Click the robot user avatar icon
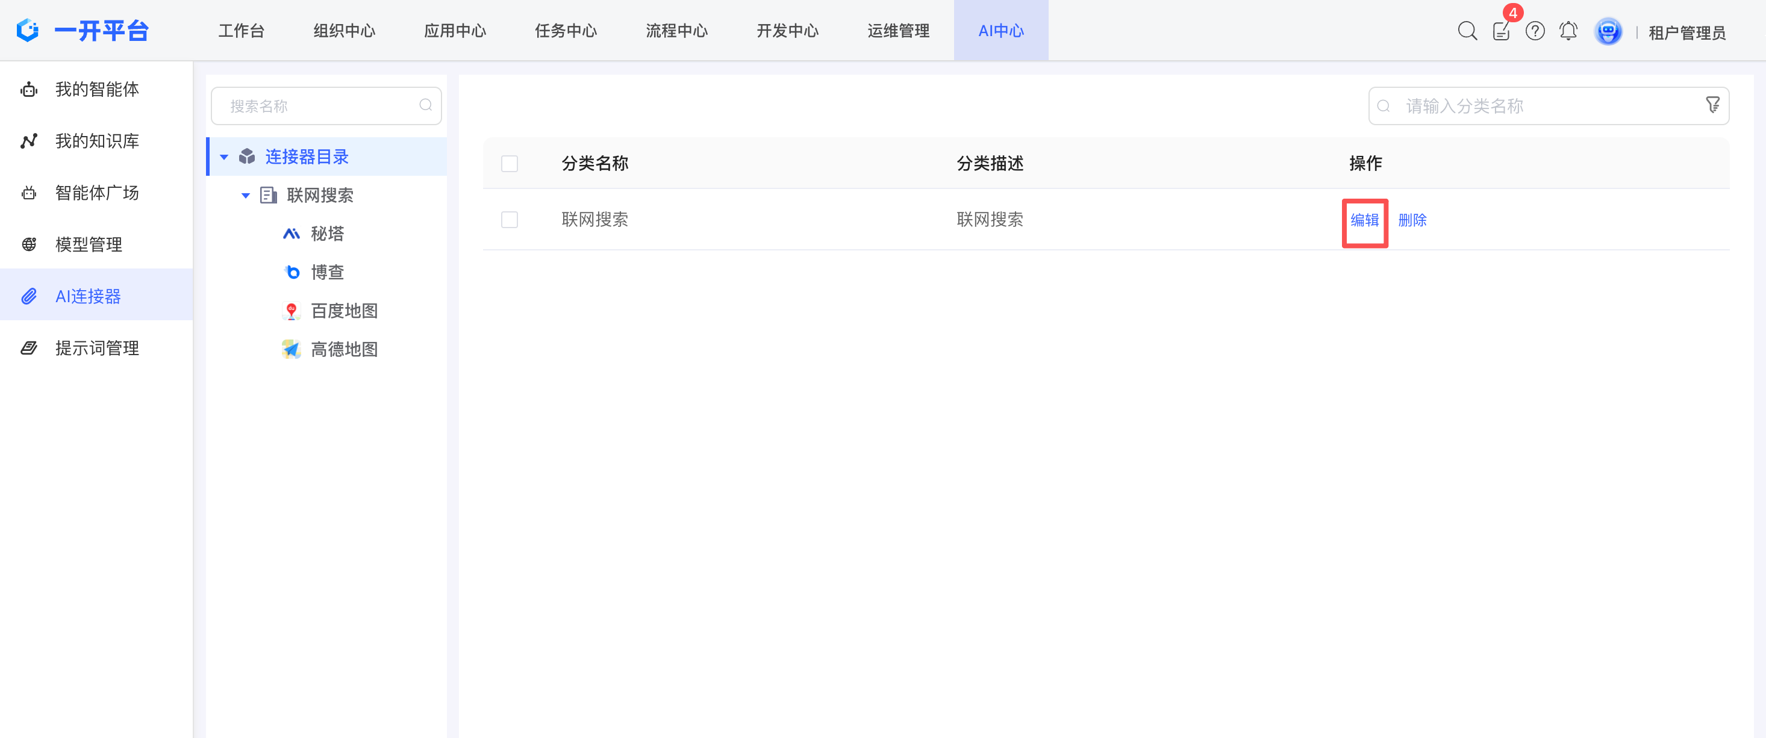 (x=1608, y=31)
